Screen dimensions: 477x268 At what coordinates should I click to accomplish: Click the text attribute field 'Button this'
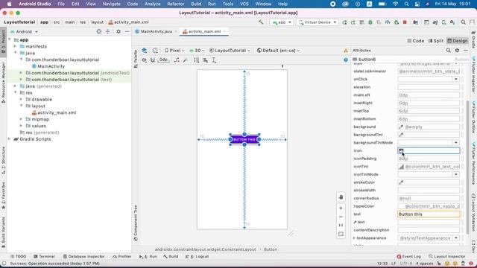(429, 214)
